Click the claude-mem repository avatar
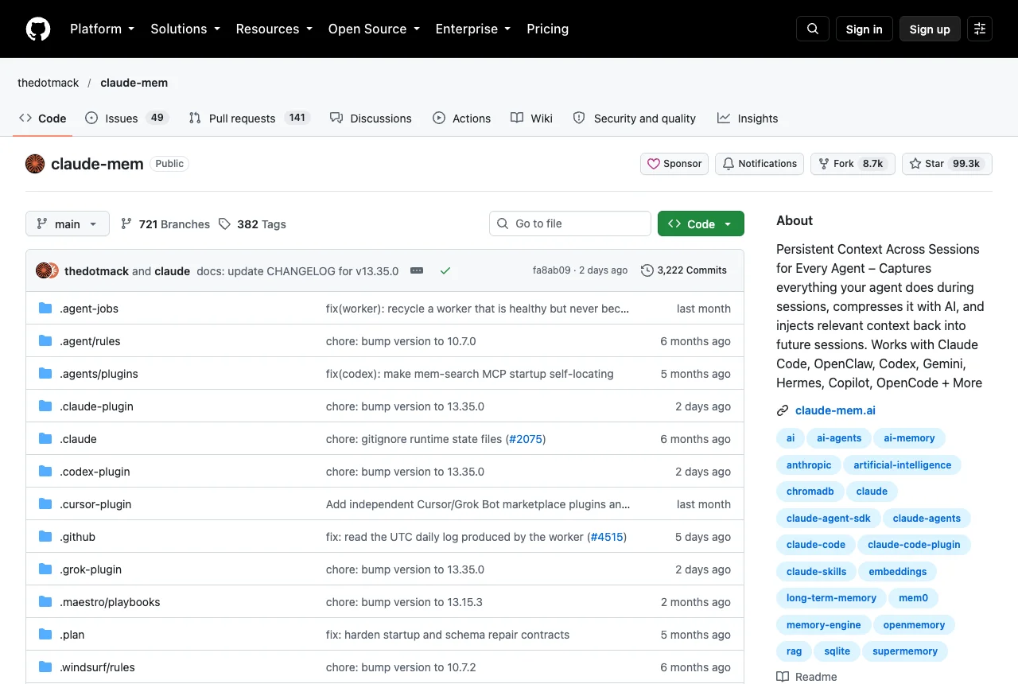The image size is (1018, 684). 35,164
